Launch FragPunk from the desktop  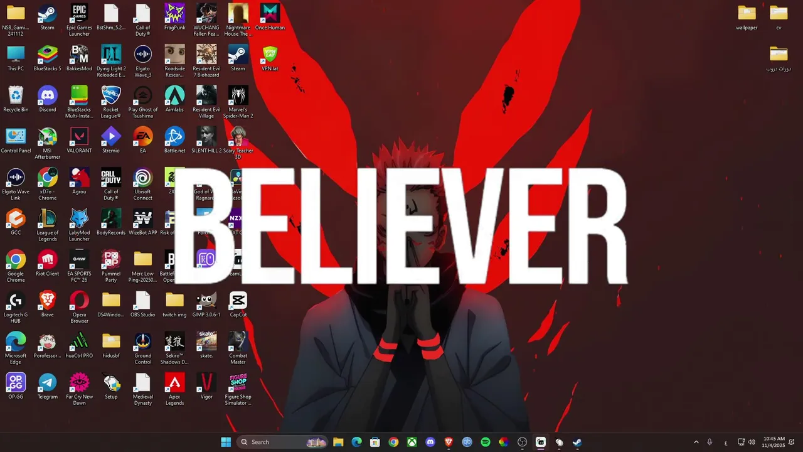point(174,17)
